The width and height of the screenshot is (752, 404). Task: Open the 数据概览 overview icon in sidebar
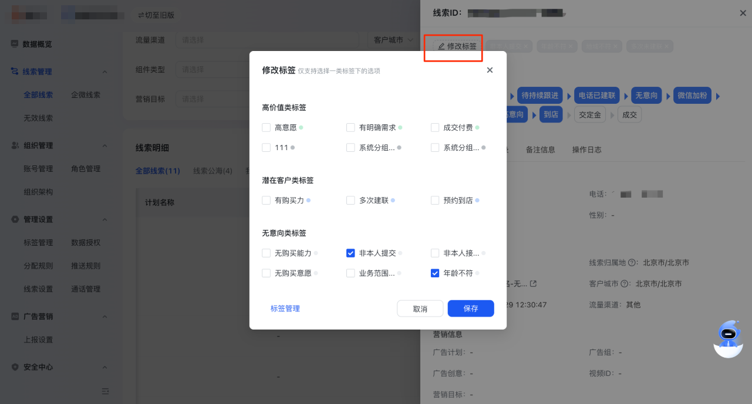(x=13, y=42)
